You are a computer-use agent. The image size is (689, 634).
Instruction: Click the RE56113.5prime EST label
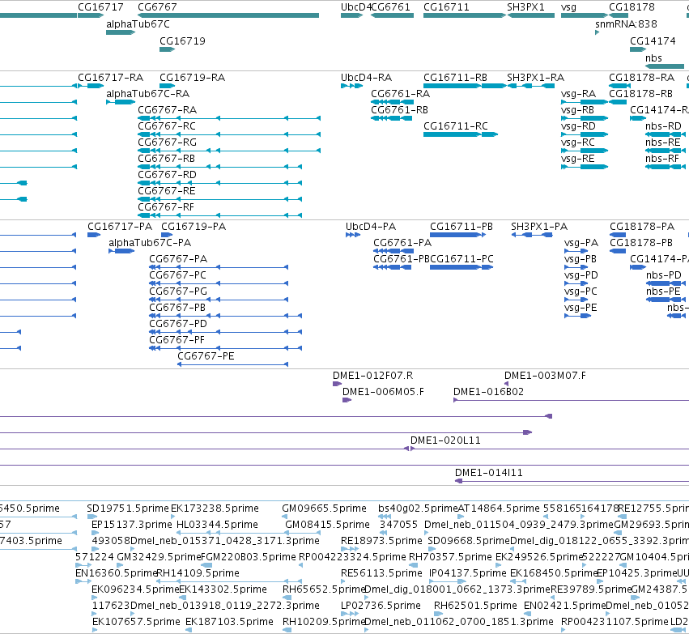click(x=381, y=573)
